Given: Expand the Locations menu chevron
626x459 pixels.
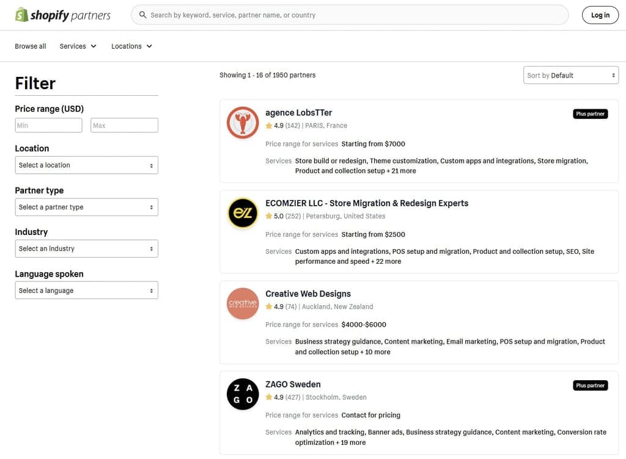Looking at the screenshot, I should pos(149,46).
